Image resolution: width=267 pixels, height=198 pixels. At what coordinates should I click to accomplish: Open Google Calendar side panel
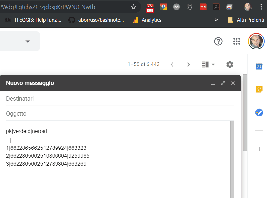tap(259, 66)
